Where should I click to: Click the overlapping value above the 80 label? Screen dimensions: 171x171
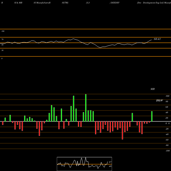(x=159, y=101)
